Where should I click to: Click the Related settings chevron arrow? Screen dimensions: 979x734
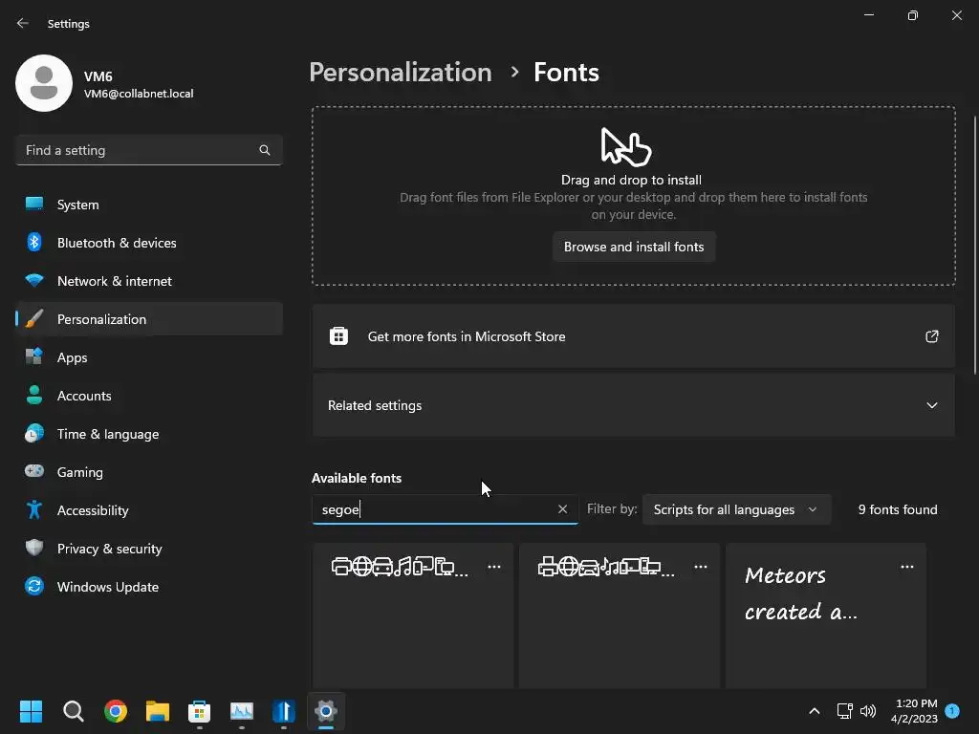tap(931, 405)
